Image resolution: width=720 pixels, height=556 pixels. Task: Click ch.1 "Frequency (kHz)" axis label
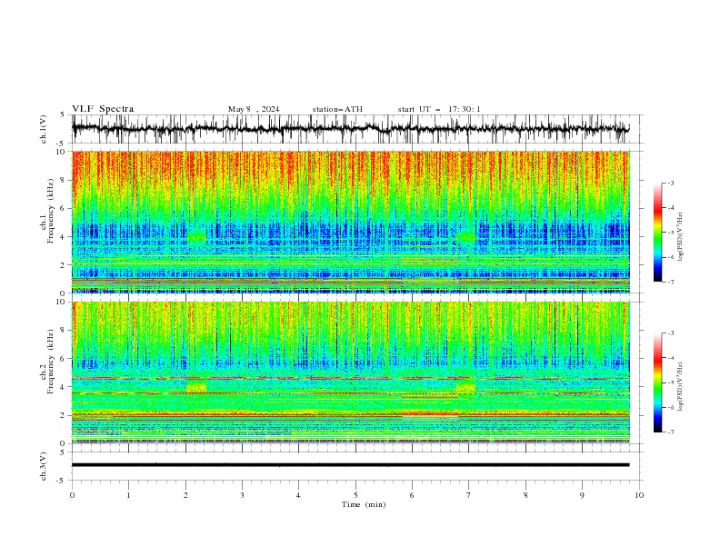[51, 212]
